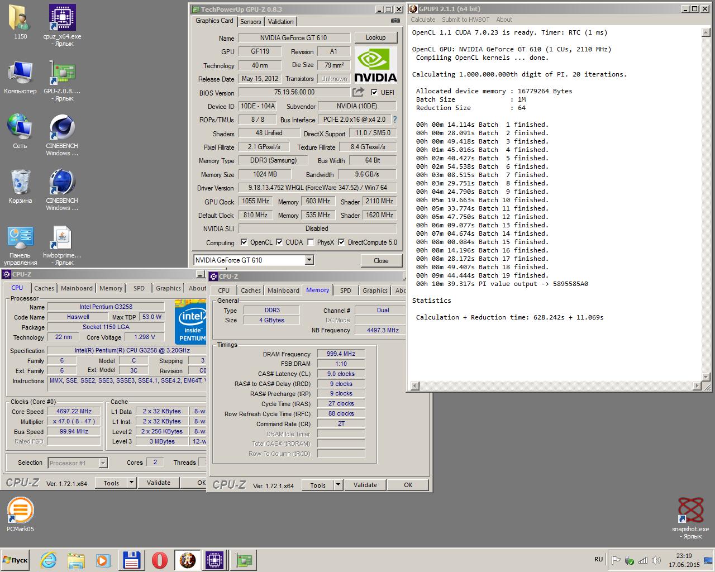Click the GPUPI horizontal scrollbar left arrow
The image size is (715, 572).
click(x=415, y=386)
